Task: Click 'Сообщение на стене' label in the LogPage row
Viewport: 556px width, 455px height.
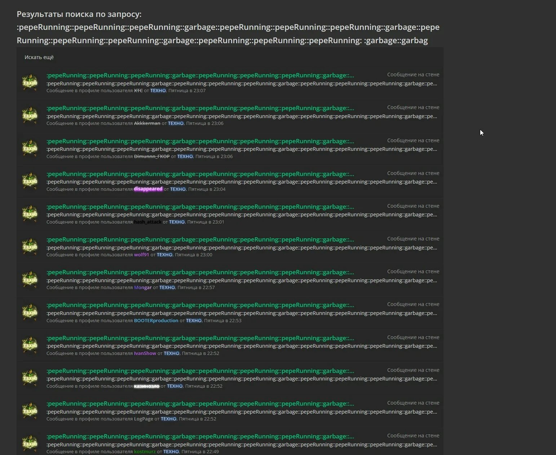Action: pyautogui.click(x=413, y=403)
